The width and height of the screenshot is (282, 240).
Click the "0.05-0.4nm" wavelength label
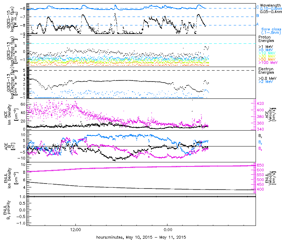(x=271, y=12)
